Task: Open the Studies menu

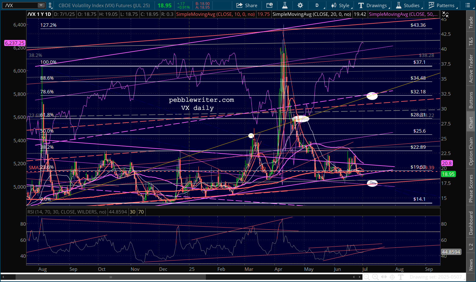Action: pyautogui.click(x=408, y=5)
